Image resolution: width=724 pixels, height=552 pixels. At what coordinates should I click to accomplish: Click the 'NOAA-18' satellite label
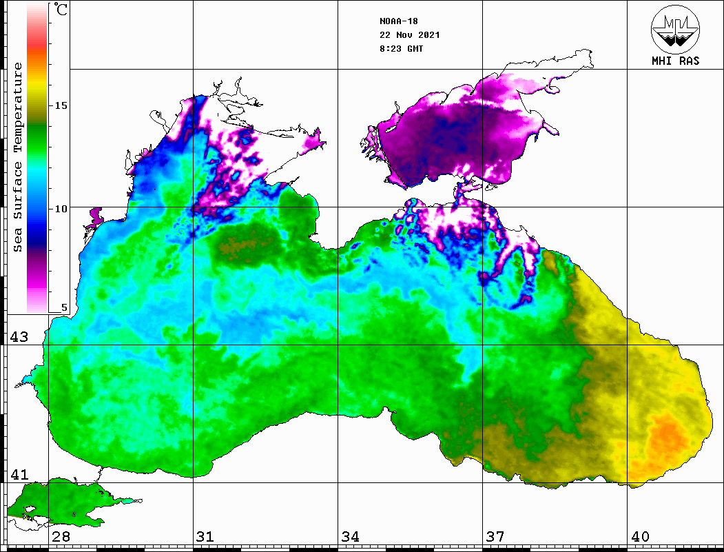pyautogui.click(x=399, y=21)
